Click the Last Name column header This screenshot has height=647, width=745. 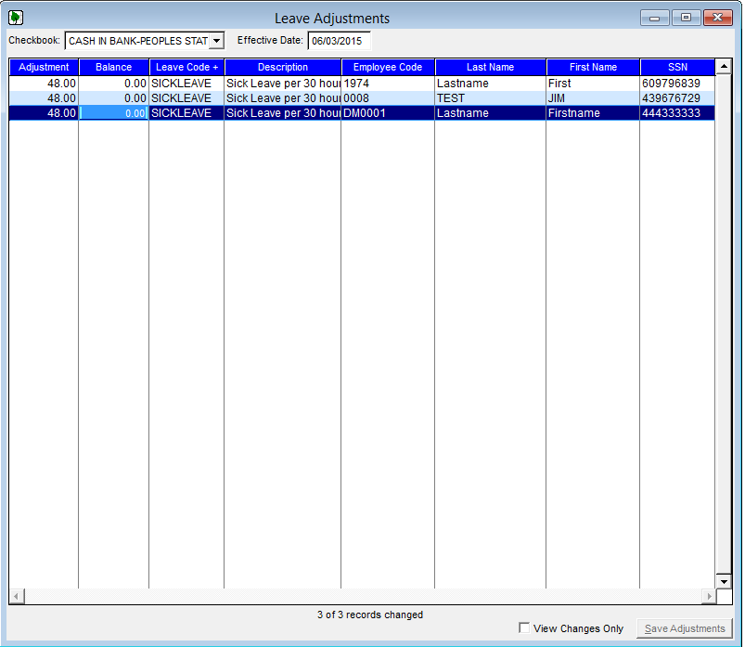pyautogui.click(x=491, y=67)
